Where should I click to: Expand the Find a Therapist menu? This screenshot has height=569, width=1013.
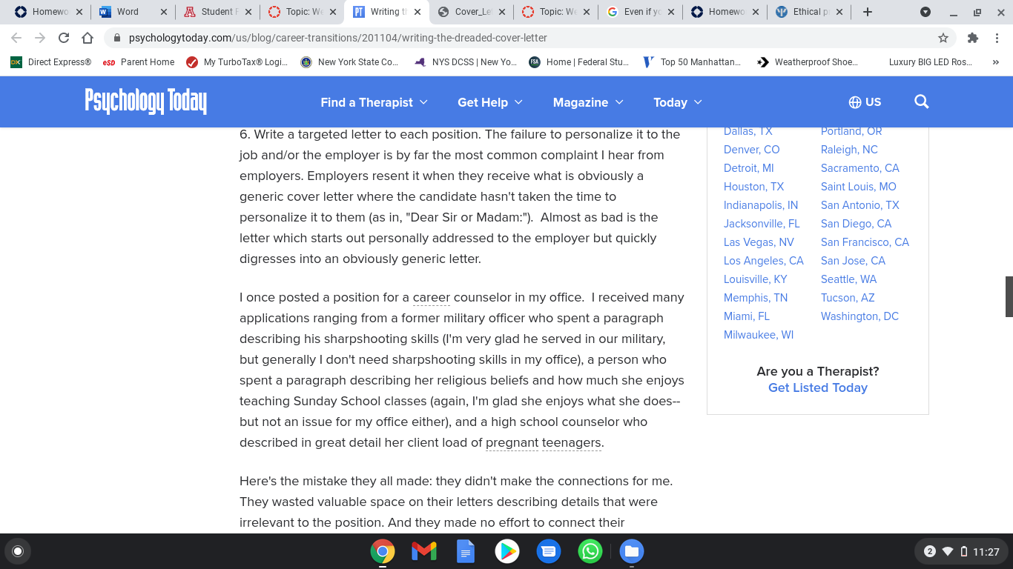[374, 102]
